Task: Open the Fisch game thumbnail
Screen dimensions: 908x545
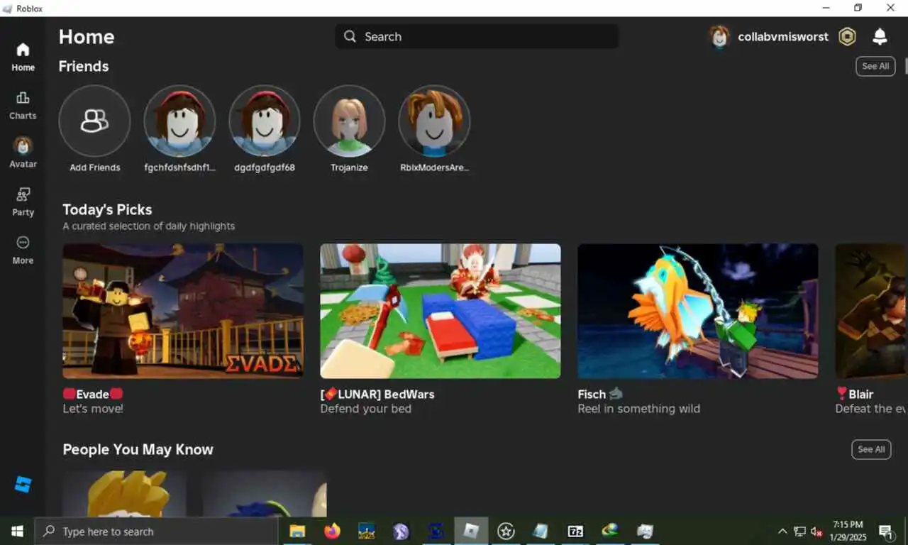Action: [x=698, y=311]
